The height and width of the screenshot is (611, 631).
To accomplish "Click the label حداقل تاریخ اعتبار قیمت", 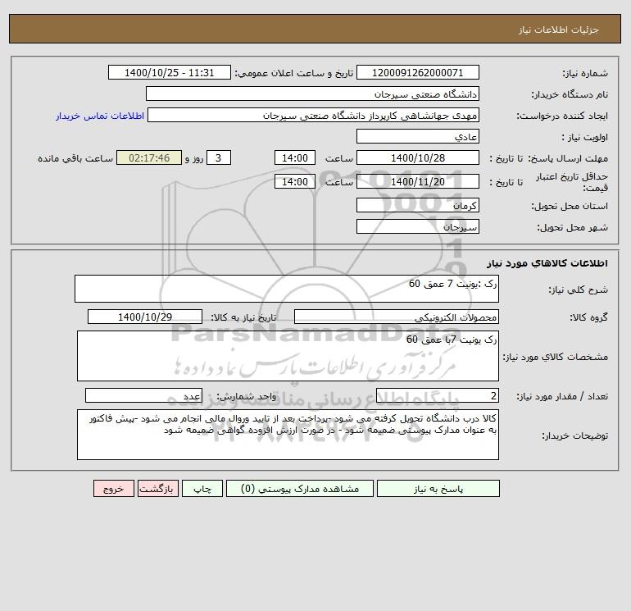I will click(x=572, y=182).
